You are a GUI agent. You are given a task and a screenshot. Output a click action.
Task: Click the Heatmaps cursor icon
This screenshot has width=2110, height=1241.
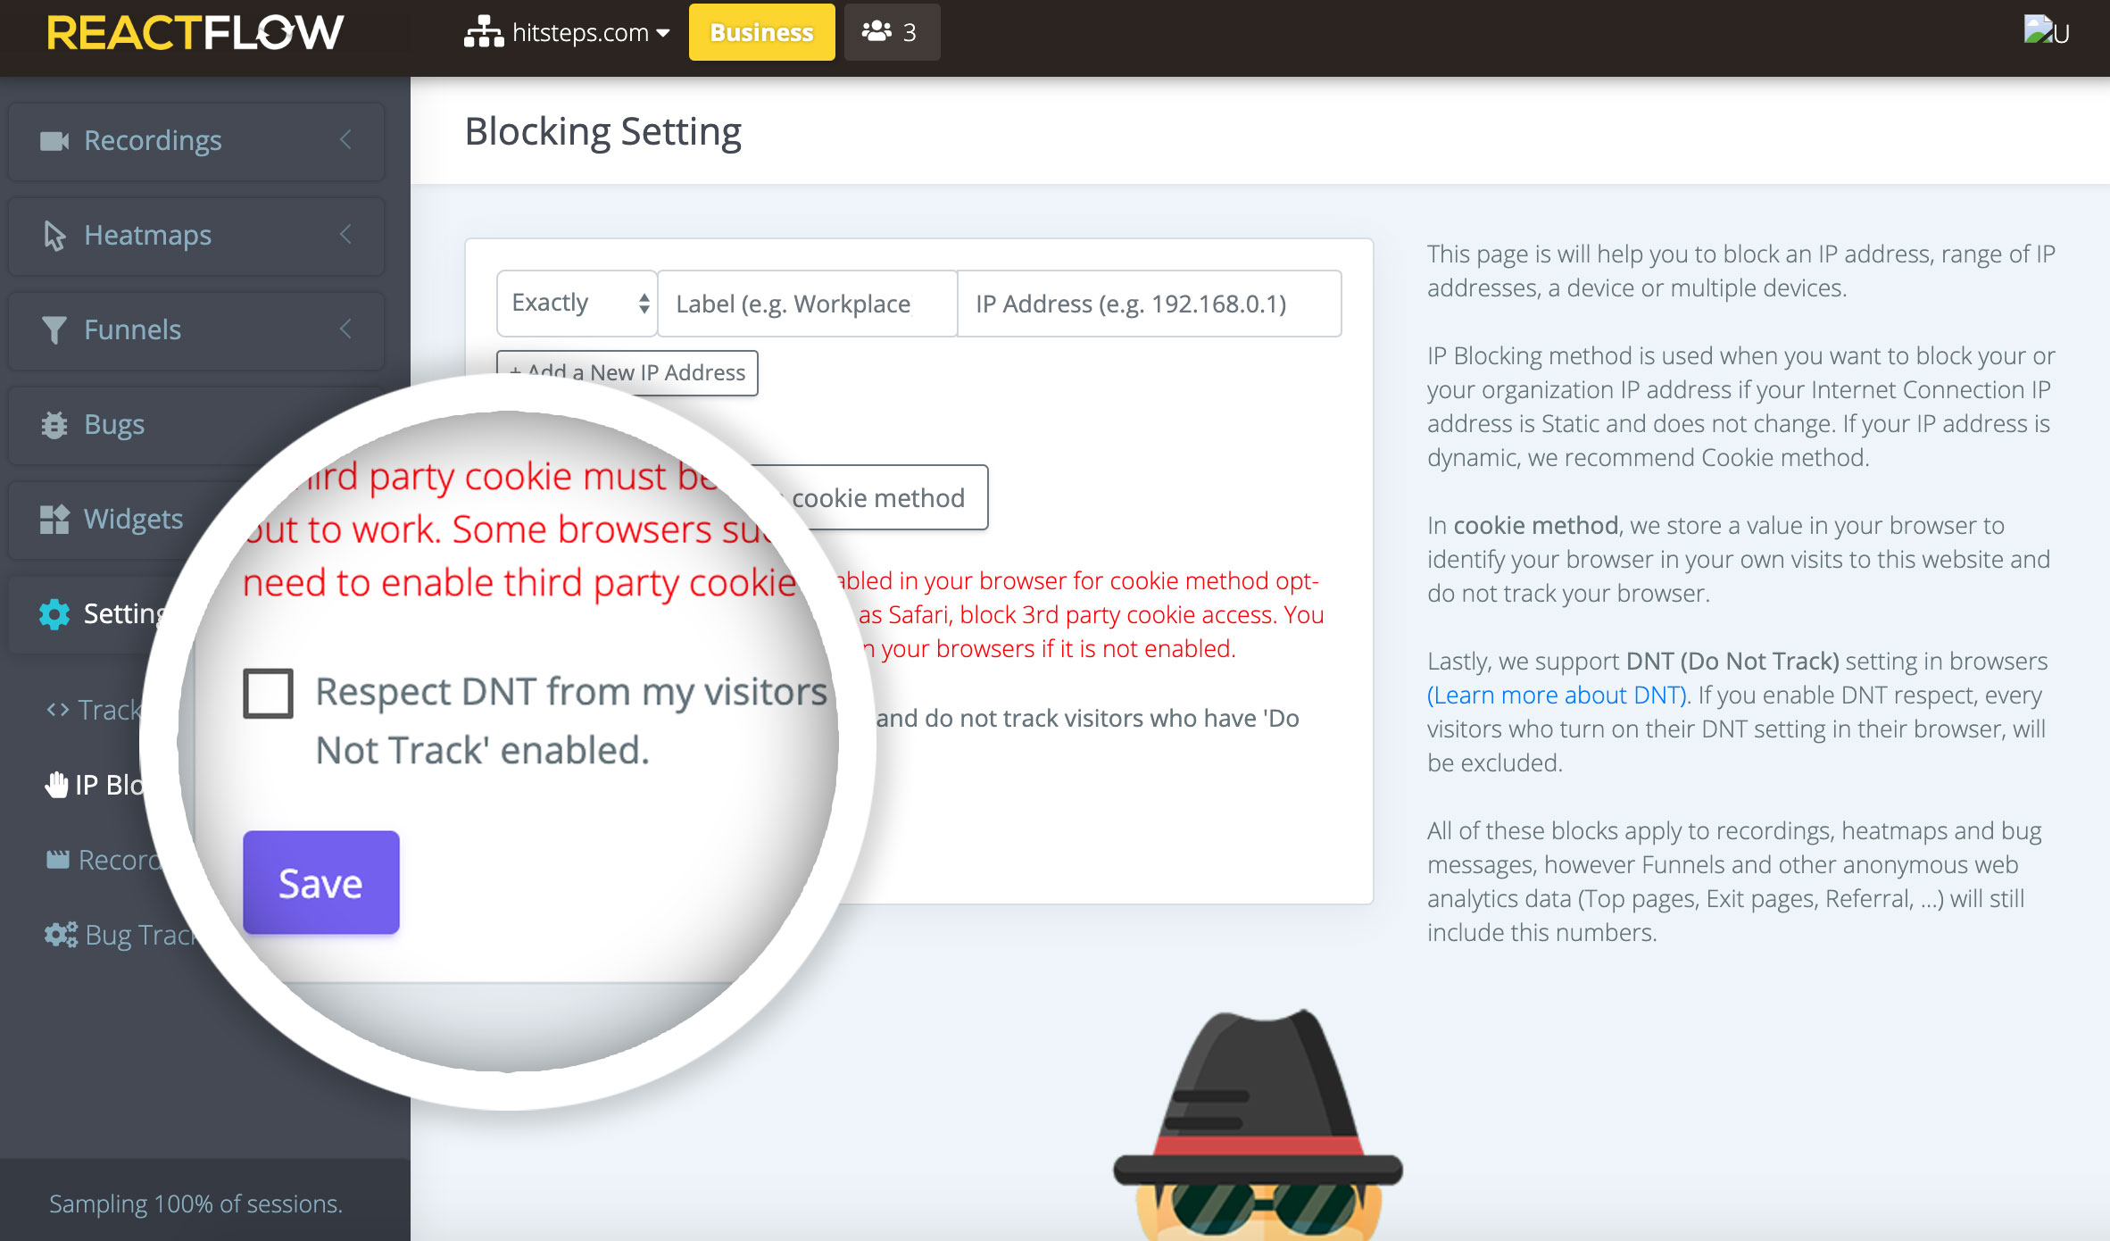(54, 236)
